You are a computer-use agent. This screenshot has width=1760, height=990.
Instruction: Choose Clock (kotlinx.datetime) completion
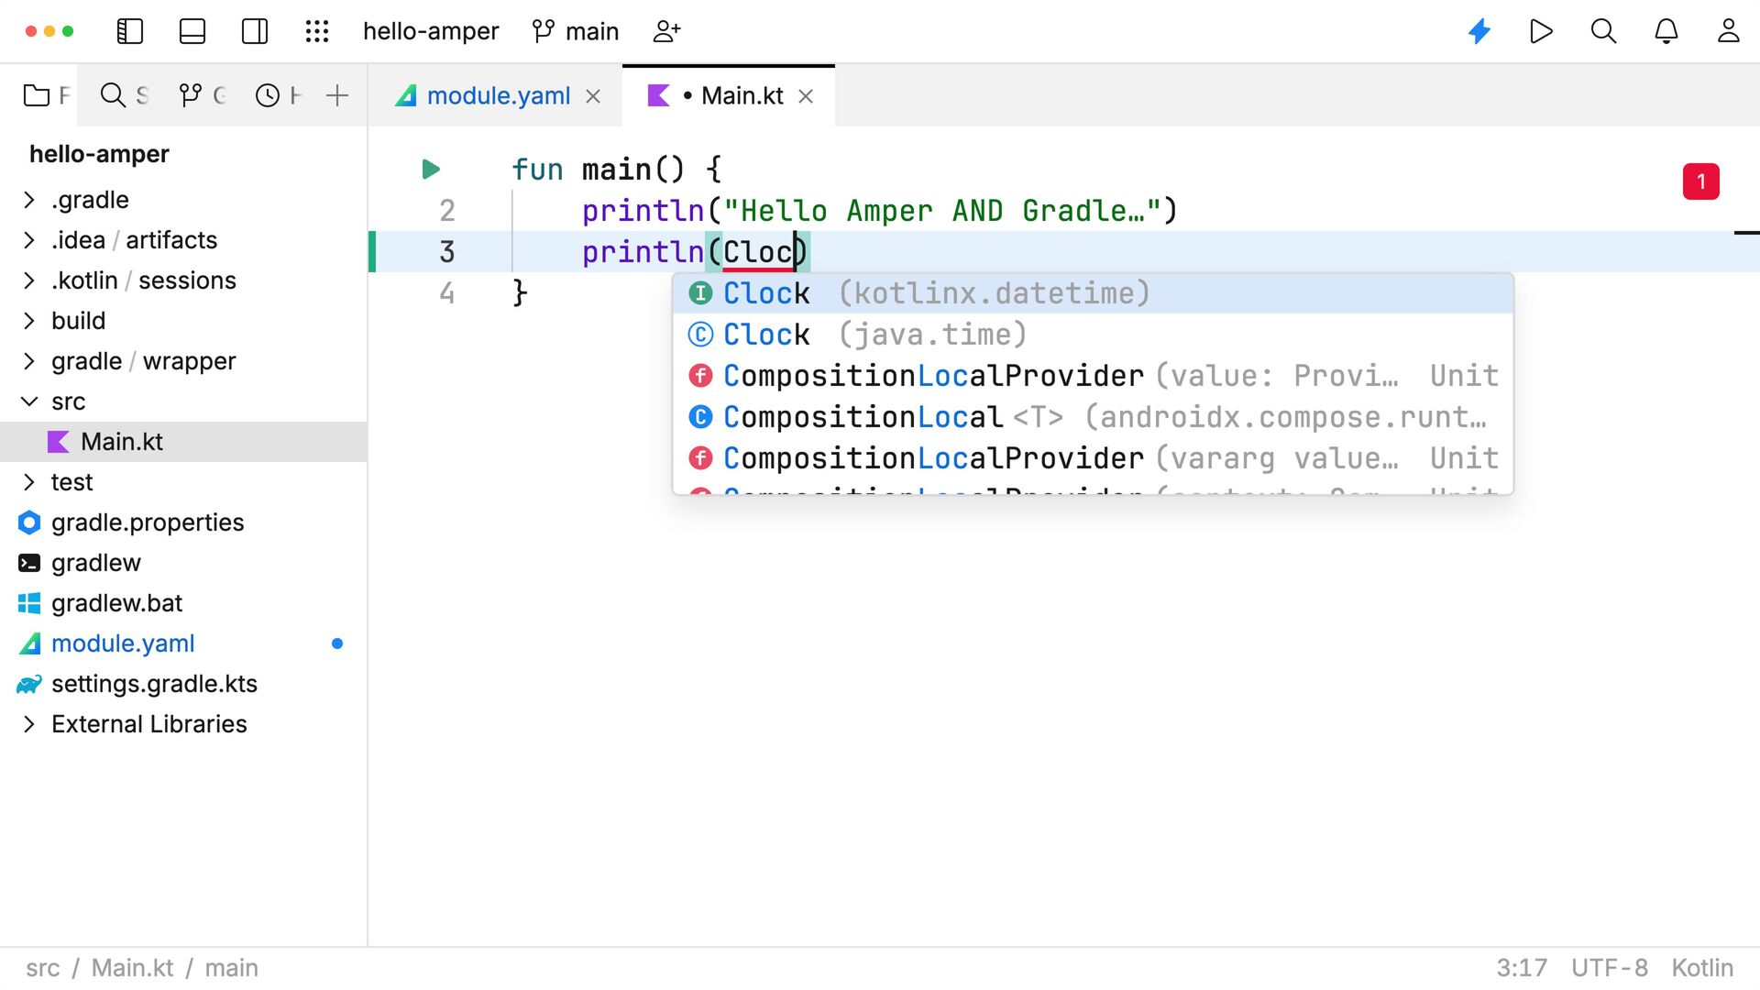click(x=1093, y=293)
